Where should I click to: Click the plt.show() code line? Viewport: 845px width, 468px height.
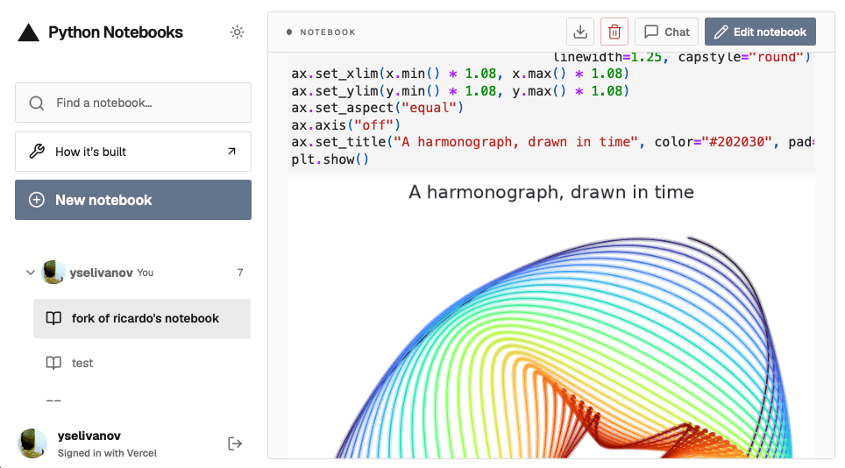(x=330, y=160)
